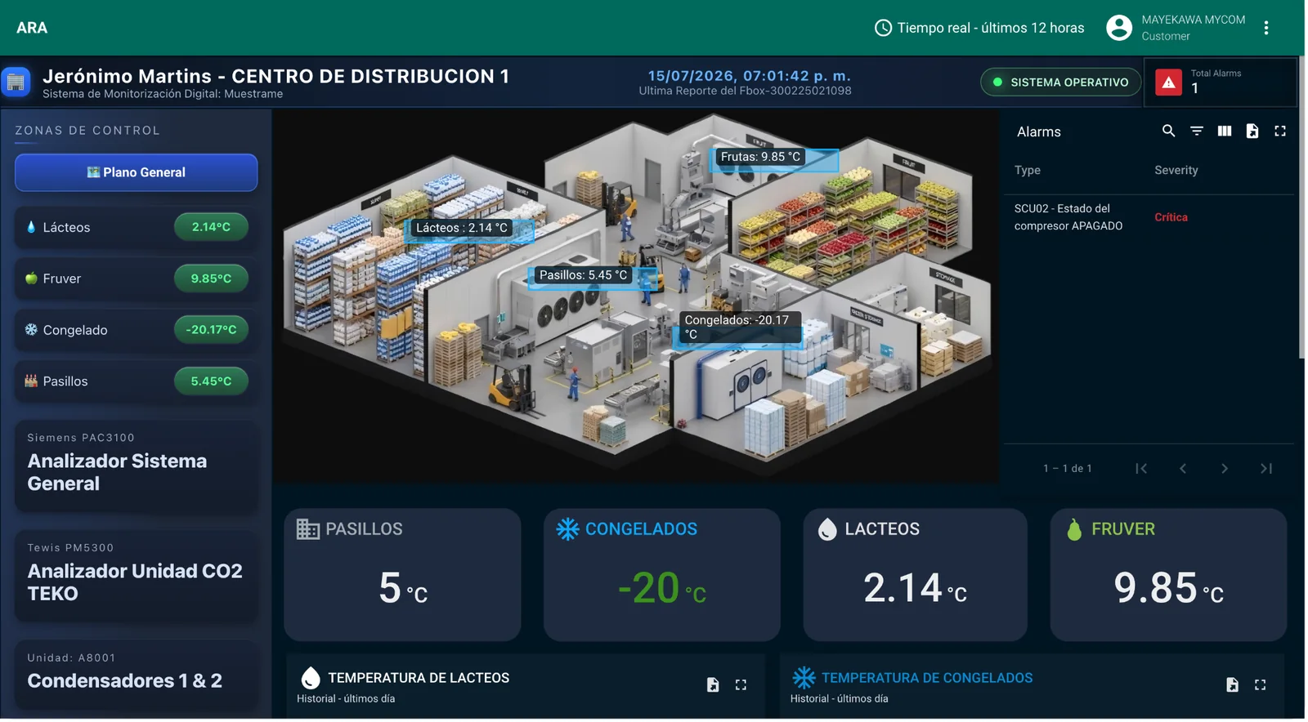Viewport: 1308px width, 722px height.
Task: Open Analizador Sistema General panel
Action: [x=136, y=466]
